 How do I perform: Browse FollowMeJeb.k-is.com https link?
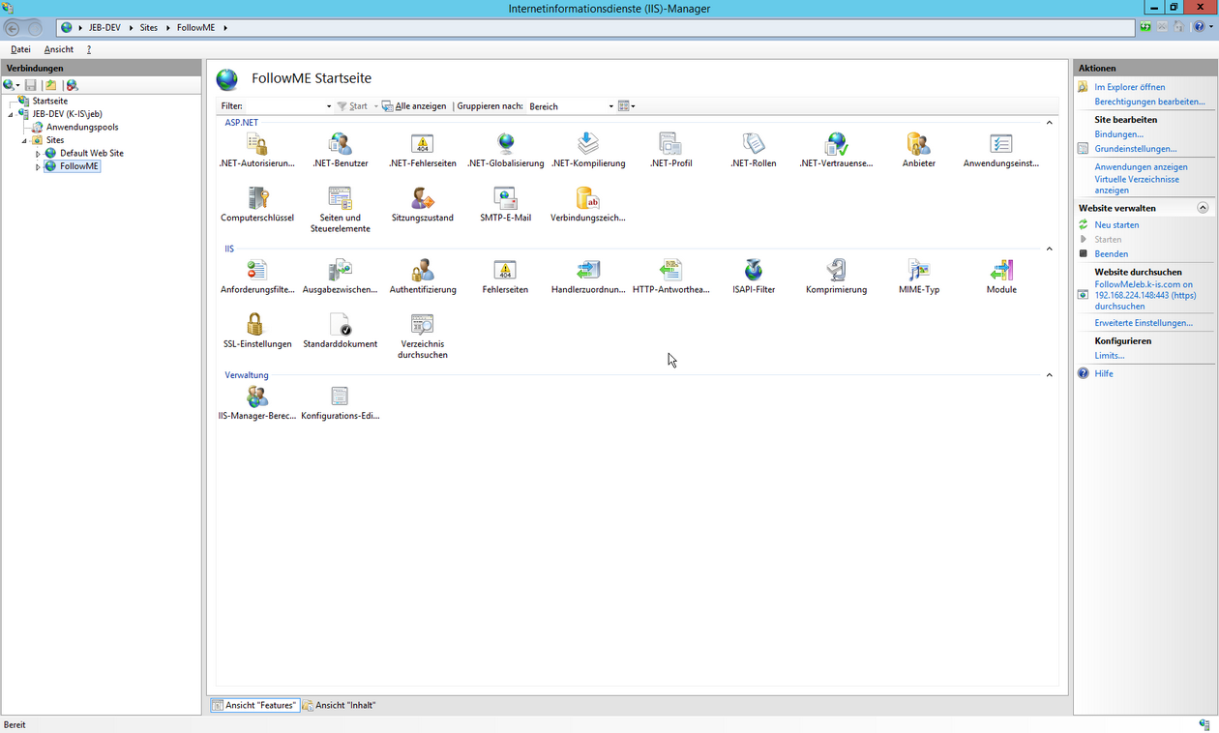(x=1145, y=295)
